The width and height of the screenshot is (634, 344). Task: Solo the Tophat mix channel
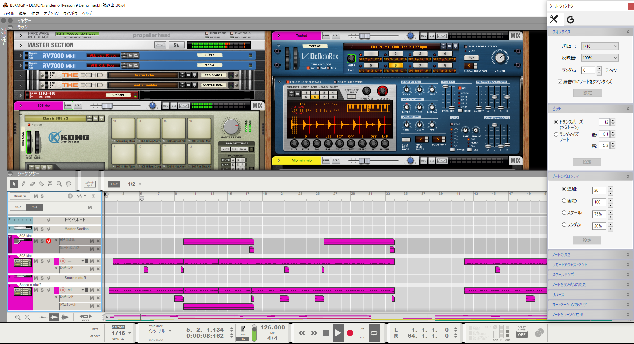336,35
